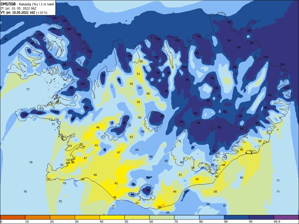
Task: Click the 'VT: þri. 10.05.2022 16Z' valid time
Action: (x=17, y=13)
